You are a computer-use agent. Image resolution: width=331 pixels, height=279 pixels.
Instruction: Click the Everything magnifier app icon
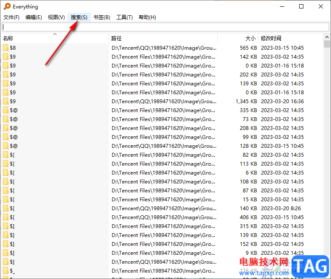coord(7,6)
